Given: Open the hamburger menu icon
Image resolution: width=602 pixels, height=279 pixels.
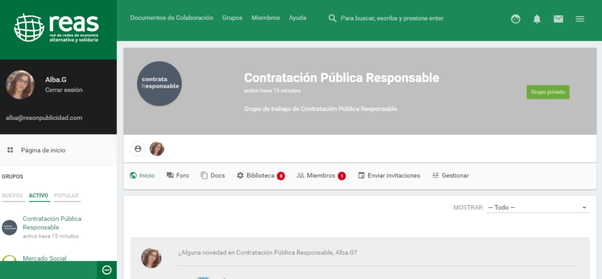Looking at the screenshot, I should point(580,19).
